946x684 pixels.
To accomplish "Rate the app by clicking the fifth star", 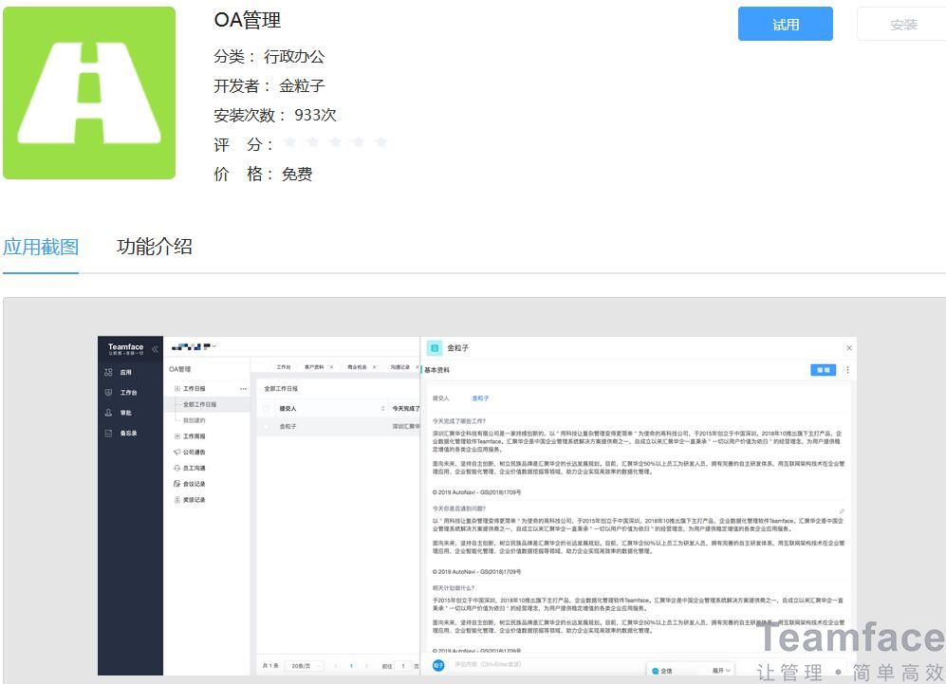I will [380, 142].
